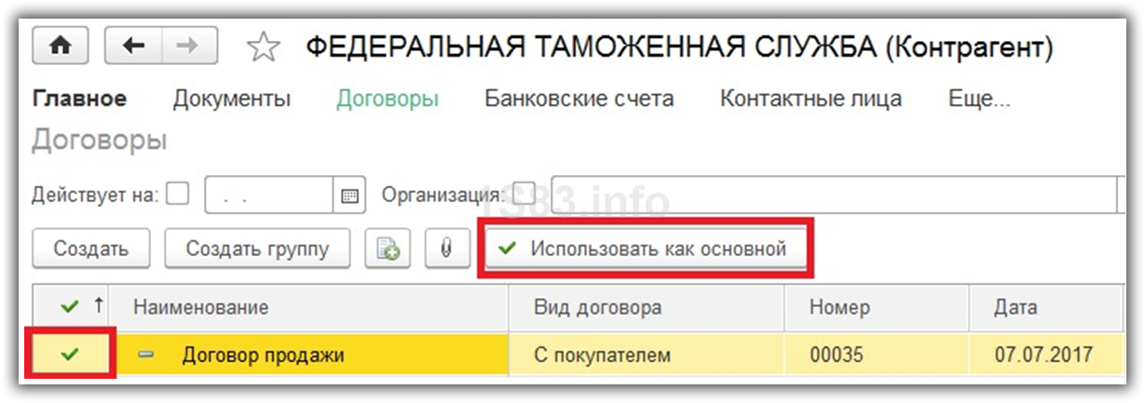
Task: Select the С покупателем cell
Action: tap(647, 355)
